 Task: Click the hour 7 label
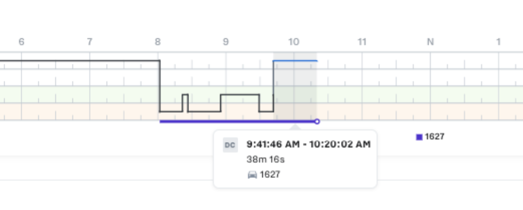click(90, 42)
